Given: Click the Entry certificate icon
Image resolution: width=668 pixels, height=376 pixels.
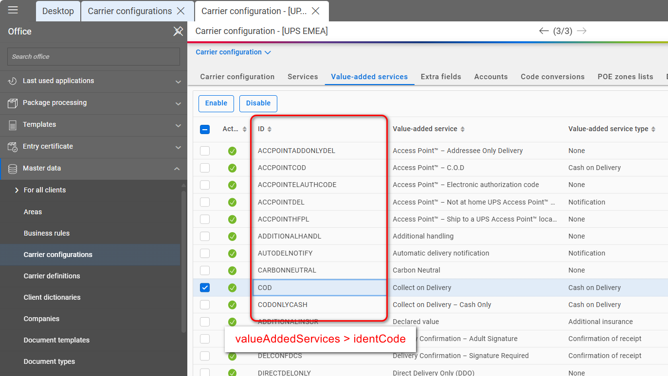Looking at the screenshot, I should [x=13, y=147].
